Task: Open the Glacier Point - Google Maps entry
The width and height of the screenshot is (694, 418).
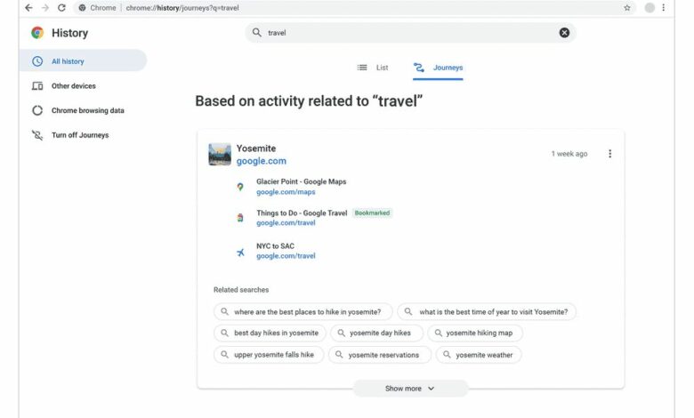Action: click(x=301, y=181)
